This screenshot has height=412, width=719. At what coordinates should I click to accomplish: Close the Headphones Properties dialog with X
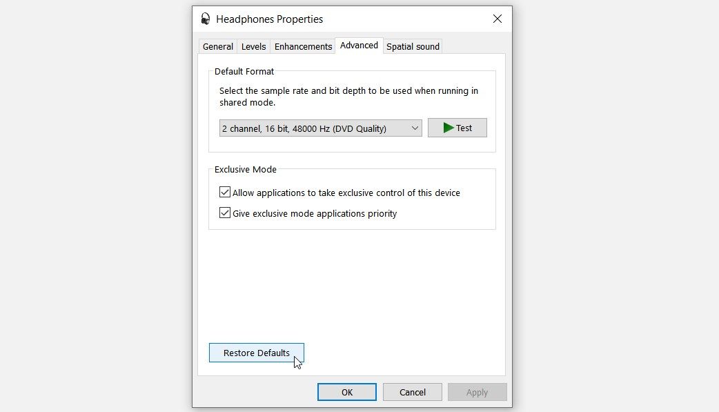click(497, 19)
